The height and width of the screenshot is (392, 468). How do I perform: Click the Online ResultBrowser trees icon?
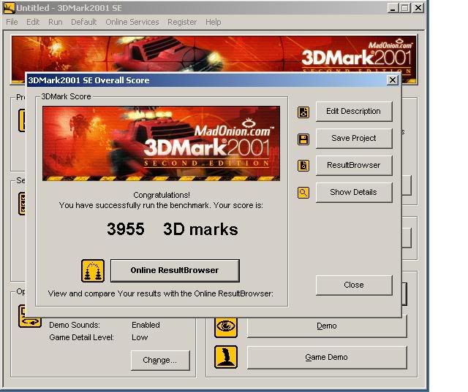click(93, 271)
